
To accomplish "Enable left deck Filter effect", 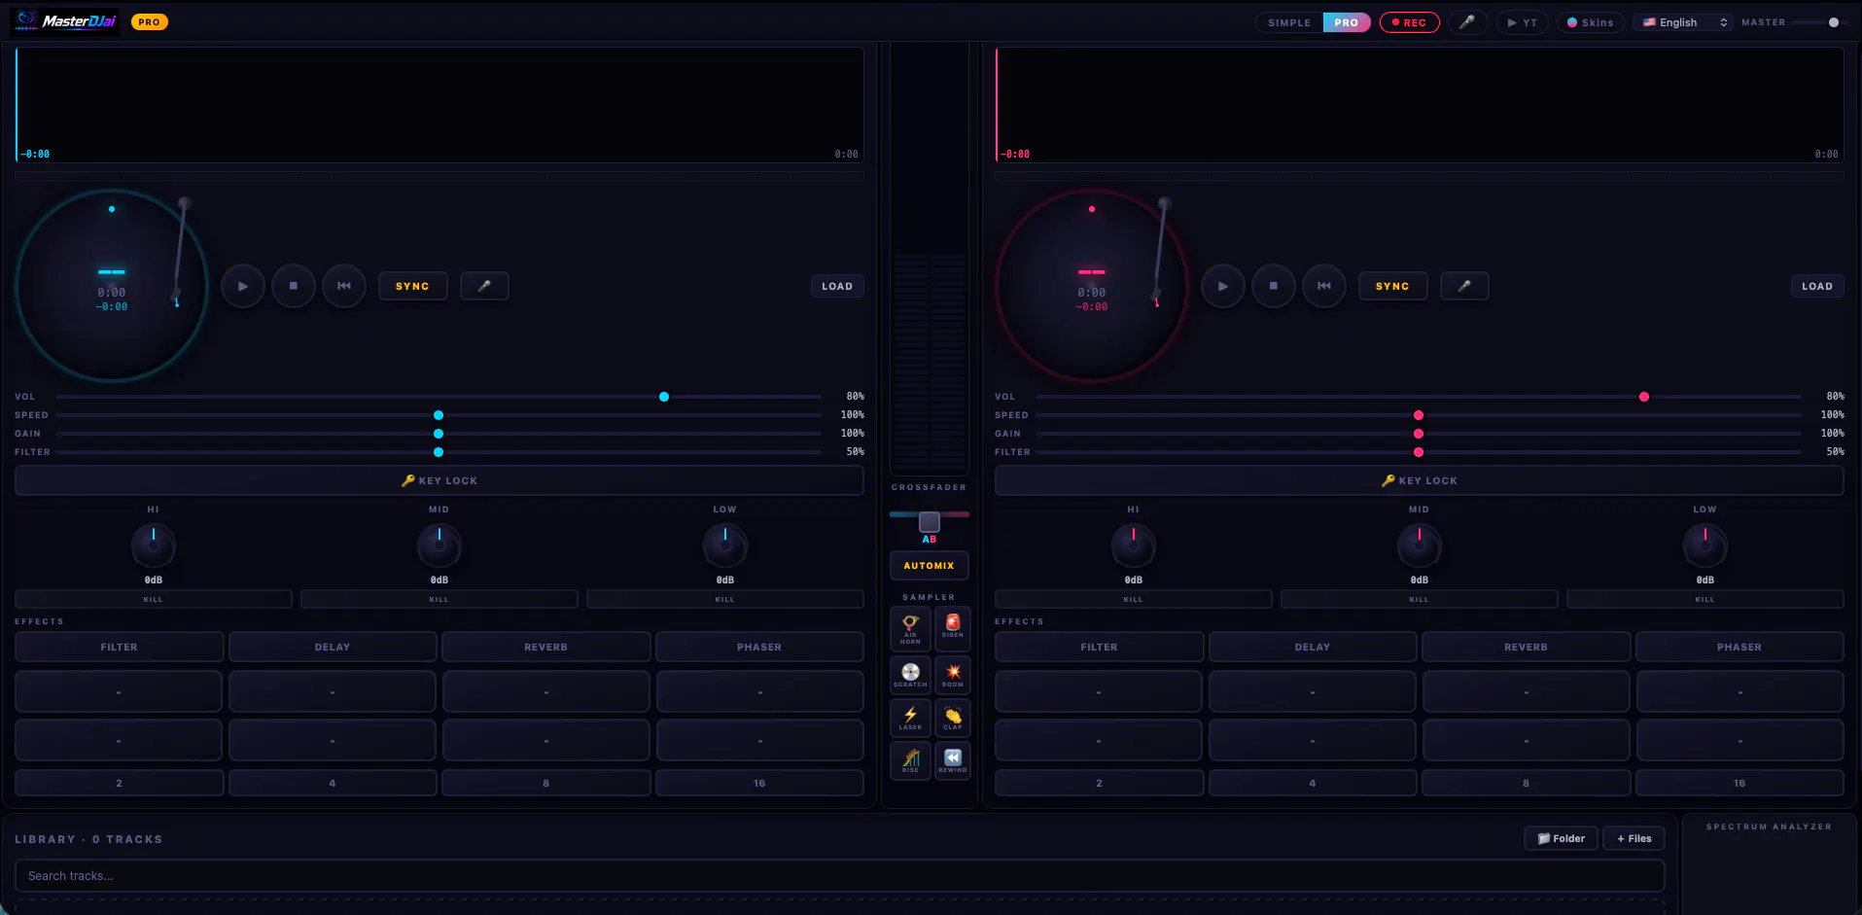I will pyautogui.click(x=120, y=647).
